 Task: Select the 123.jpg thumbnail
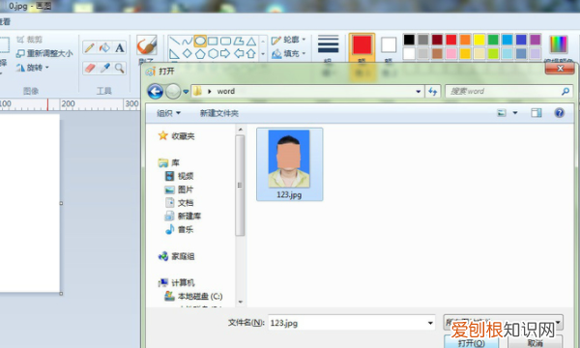[289, 164]
